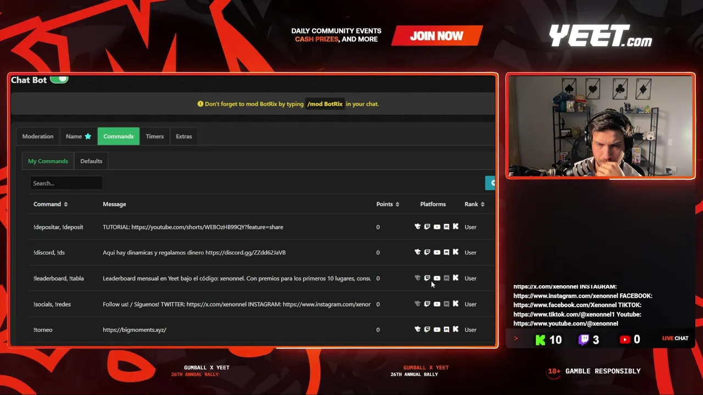
Task: Enable Trovo for the !leaderboard command
Action: (417, 278)
